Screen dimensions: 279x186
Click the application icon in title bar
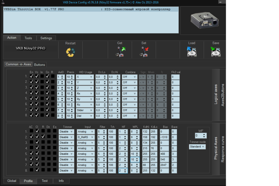[x=3, y=2]
